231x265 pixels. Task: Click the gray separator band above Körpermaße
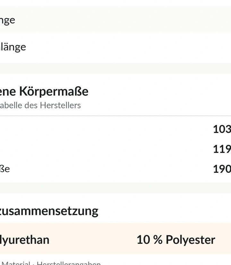tap(116, 68)
